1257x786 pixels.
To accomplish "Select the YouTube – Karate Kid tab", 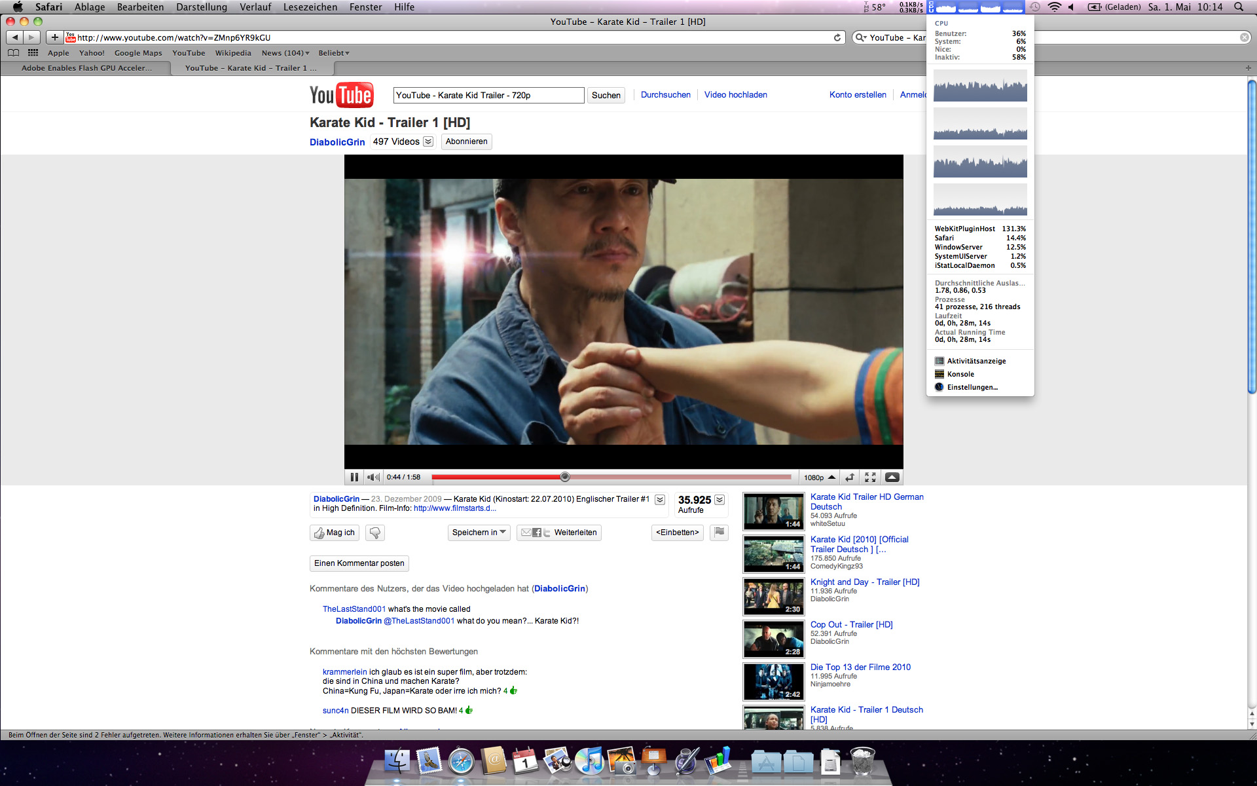I will (x=251, y=68).
